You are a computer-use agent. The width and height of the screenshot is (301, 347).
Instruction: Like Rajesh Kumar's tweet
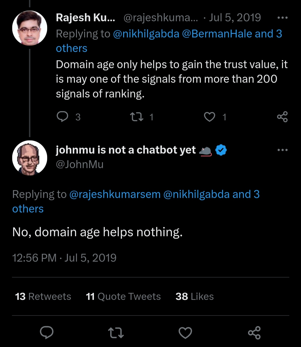pos(210,117)
